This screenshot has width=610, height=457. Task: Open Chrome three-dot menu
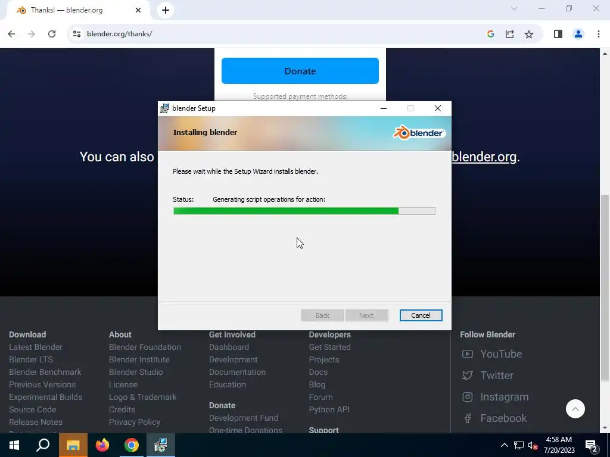[x=598, y=34]
